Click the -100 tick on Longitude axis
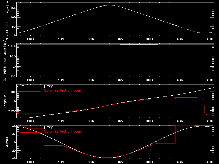 point(12,110)
